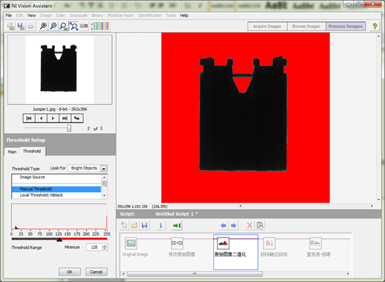Open the Look For dropdown

click(x=104, y=169)
